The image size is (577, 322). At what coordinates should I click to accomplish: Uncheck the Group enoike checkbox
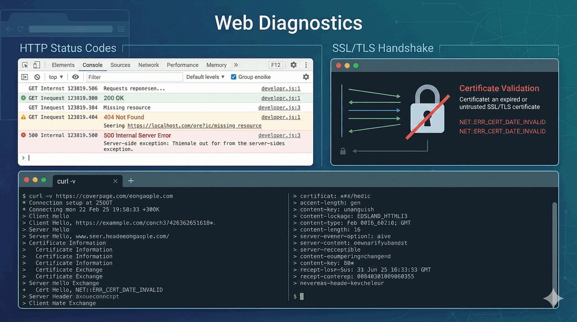[234, 77]
